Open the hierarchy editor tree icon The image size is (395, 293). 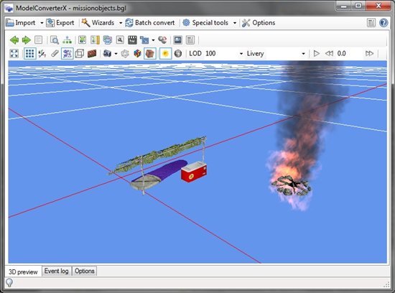pyautogui.click(x=67, y=39)
